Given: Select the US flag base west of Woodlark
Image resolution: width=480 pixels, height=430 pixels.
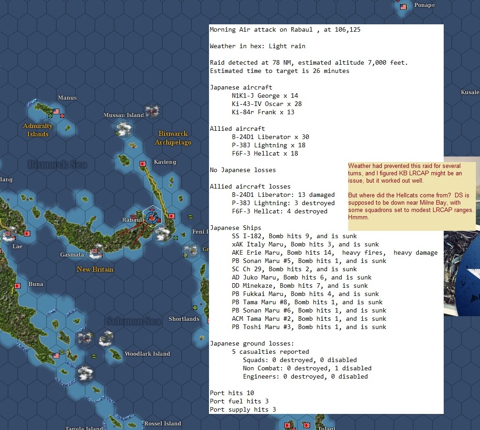Looking at the screenshot, I should click(x=56, y=355).
